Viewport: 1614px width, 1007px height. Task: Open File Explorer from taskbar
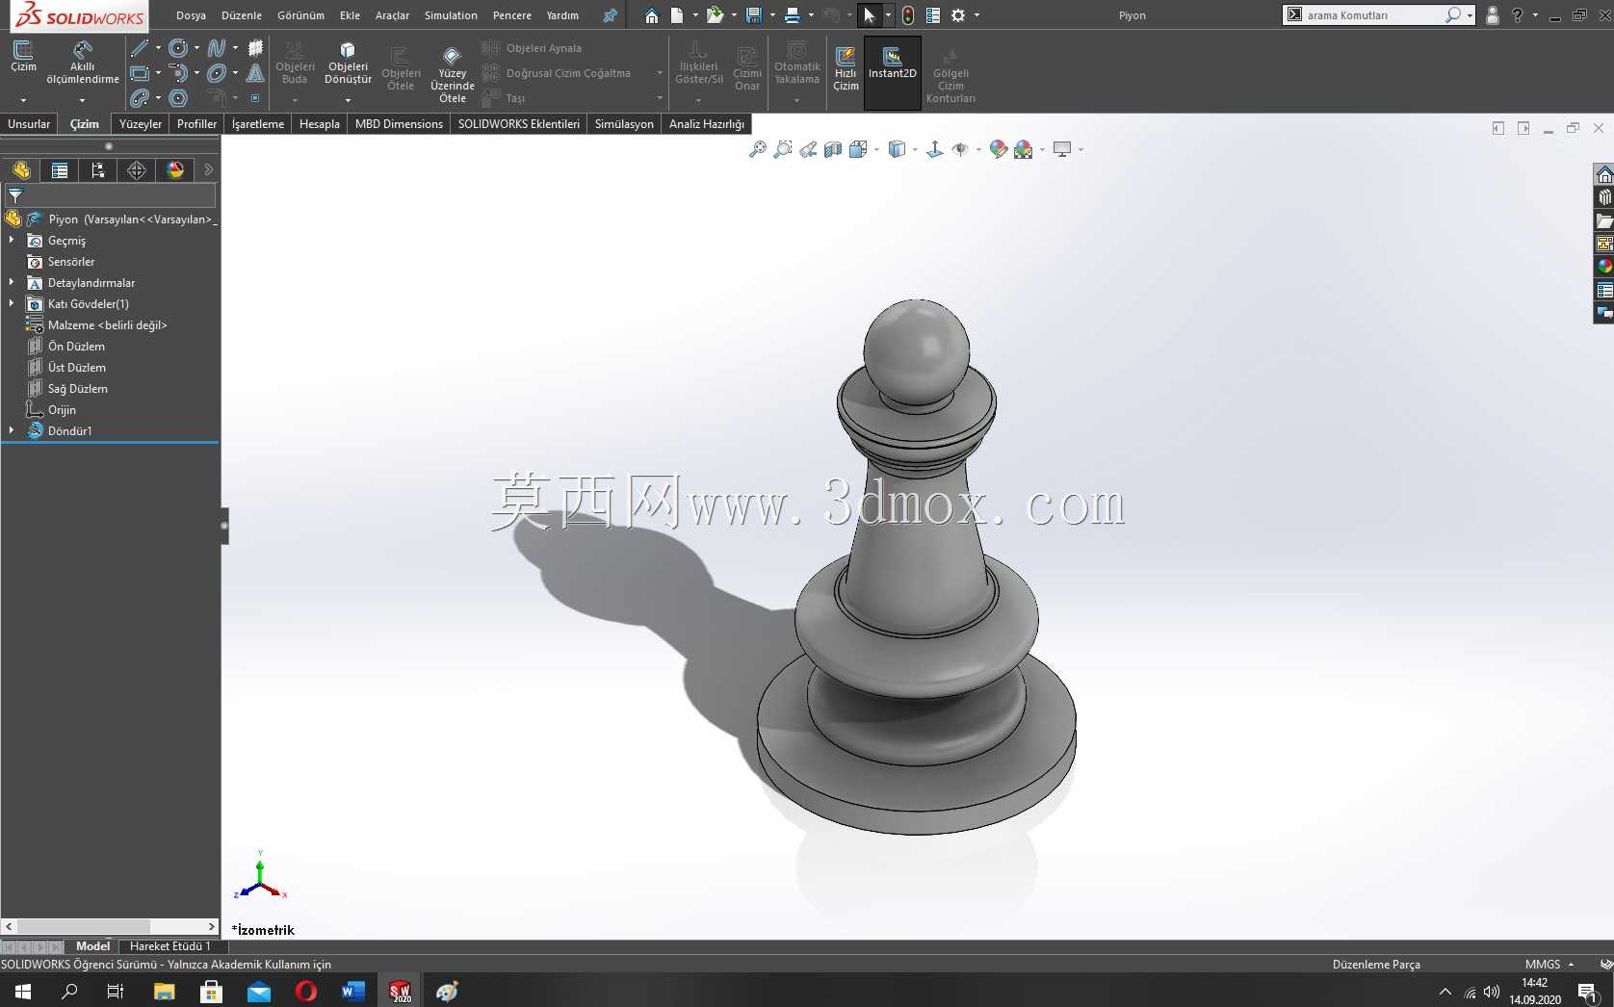(164, 991)
